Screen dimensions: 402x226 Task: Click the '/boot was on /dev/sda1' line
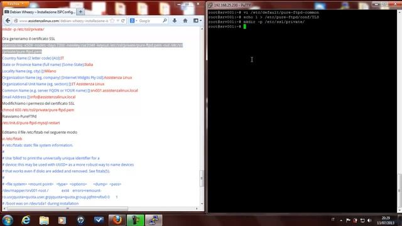(x=40, y=203)
